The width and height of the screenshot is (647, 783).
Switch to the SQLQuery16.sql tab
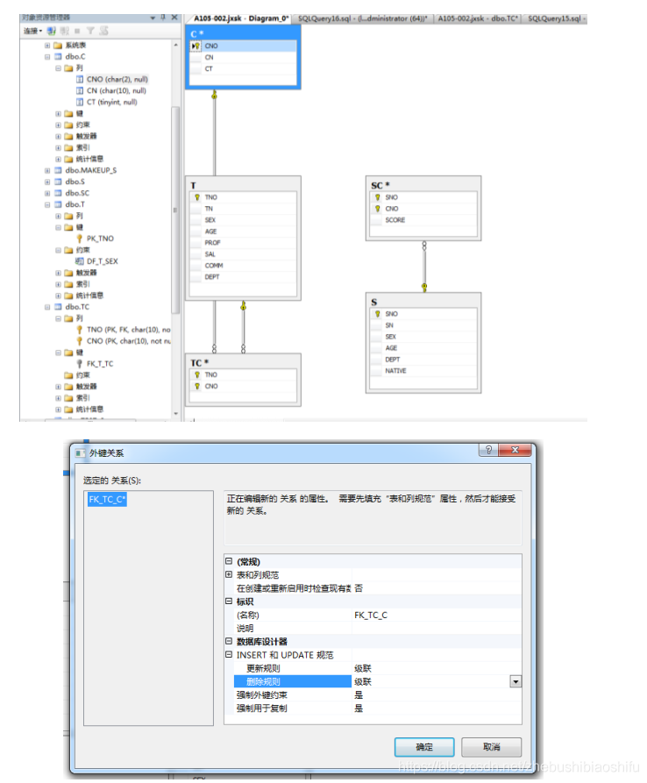coord(362,18)
